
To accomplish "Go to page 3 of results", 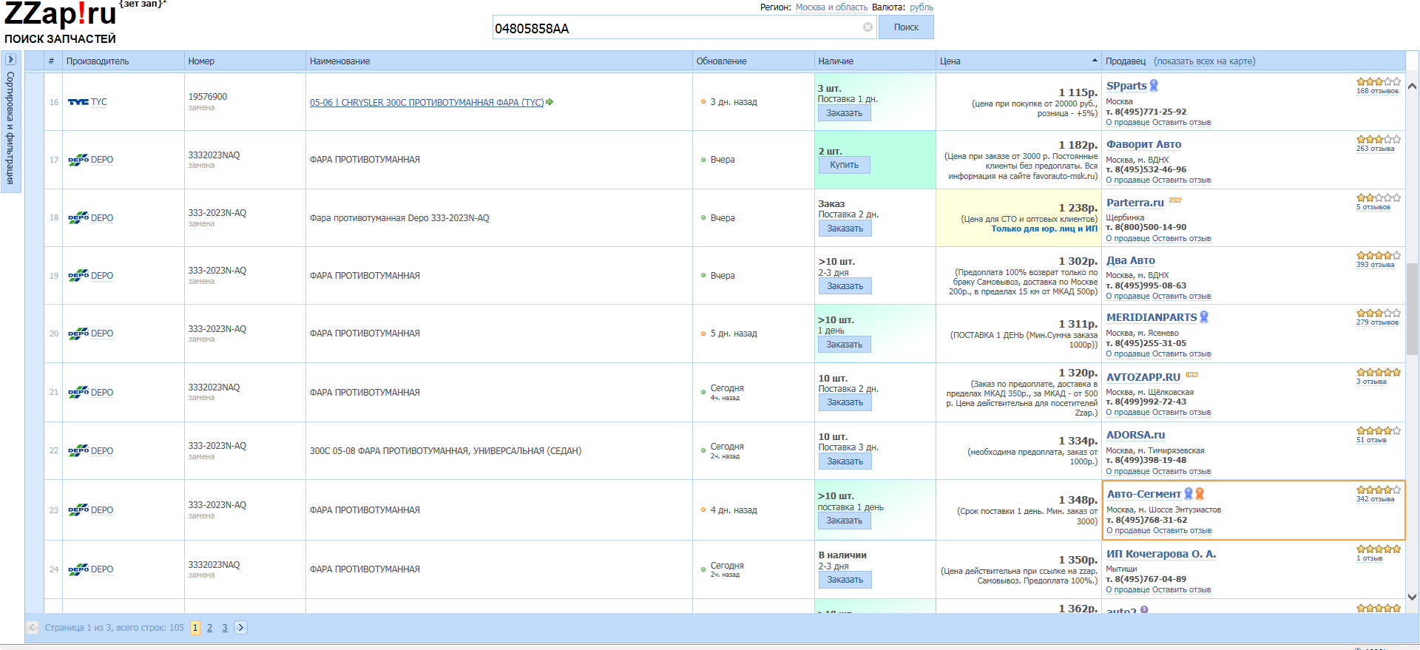I will 225,628.
